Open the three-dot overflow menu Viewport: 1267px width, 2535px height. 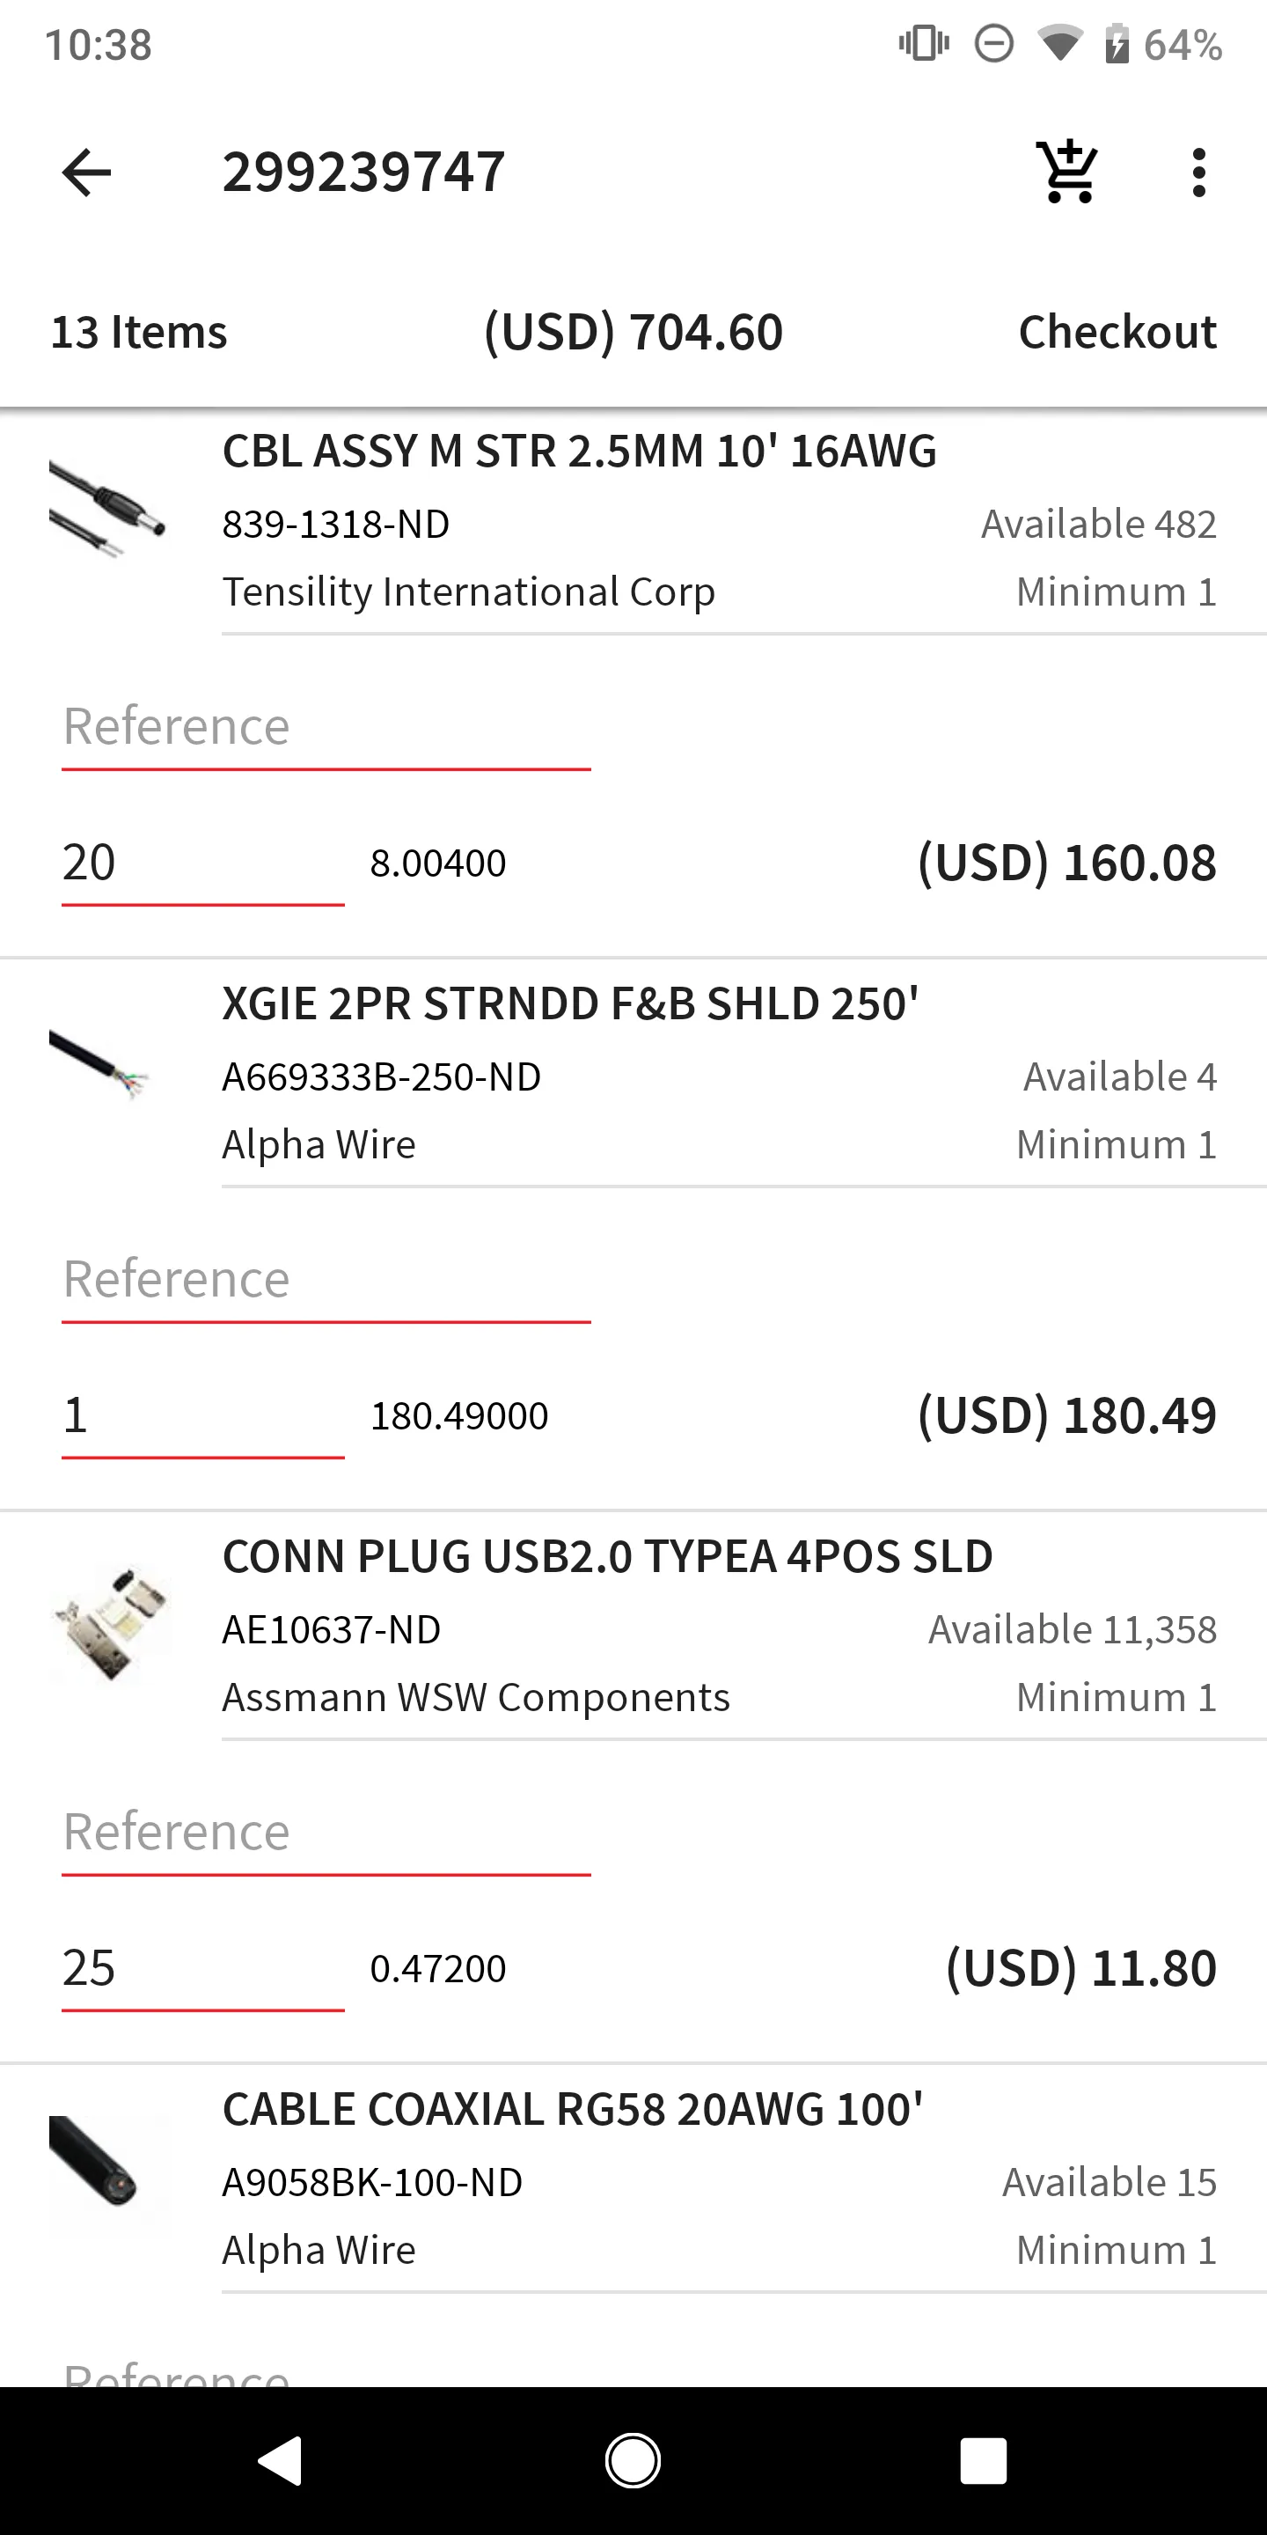[1198, 173]
